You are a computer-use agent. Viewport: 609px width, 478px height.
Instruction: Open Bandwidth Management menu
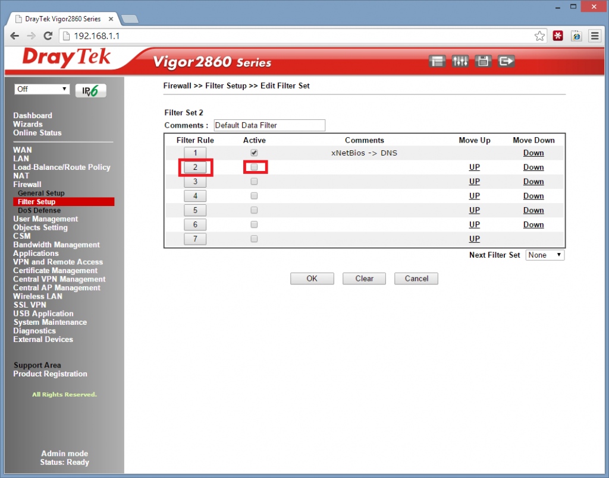coord(56,245)
